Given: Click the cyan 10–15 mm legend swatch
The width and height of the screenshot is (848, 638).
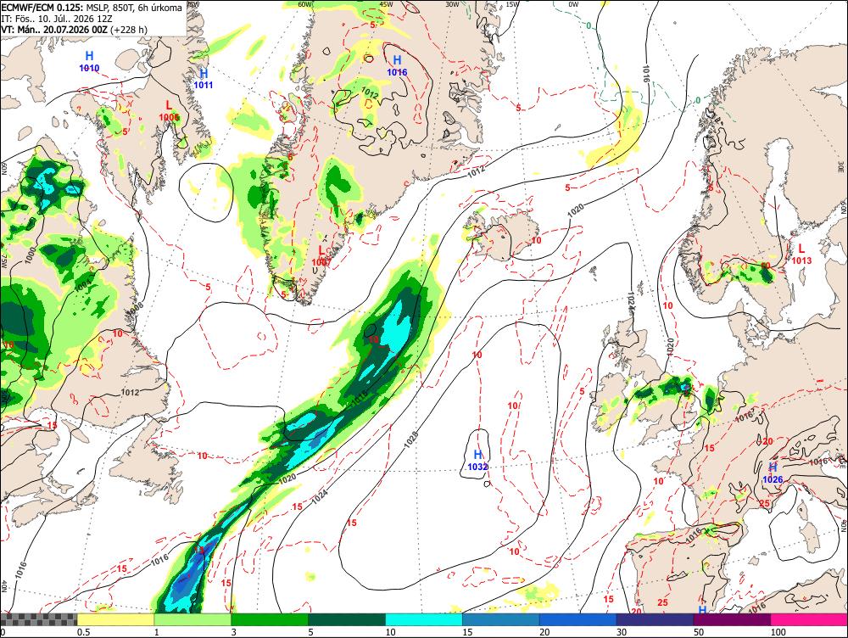Looking at the screenshot, I should (424, 619).
